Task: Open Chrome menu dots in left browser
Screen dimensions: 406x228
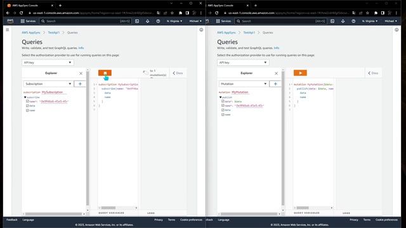Action: click(x=201, y=13)
